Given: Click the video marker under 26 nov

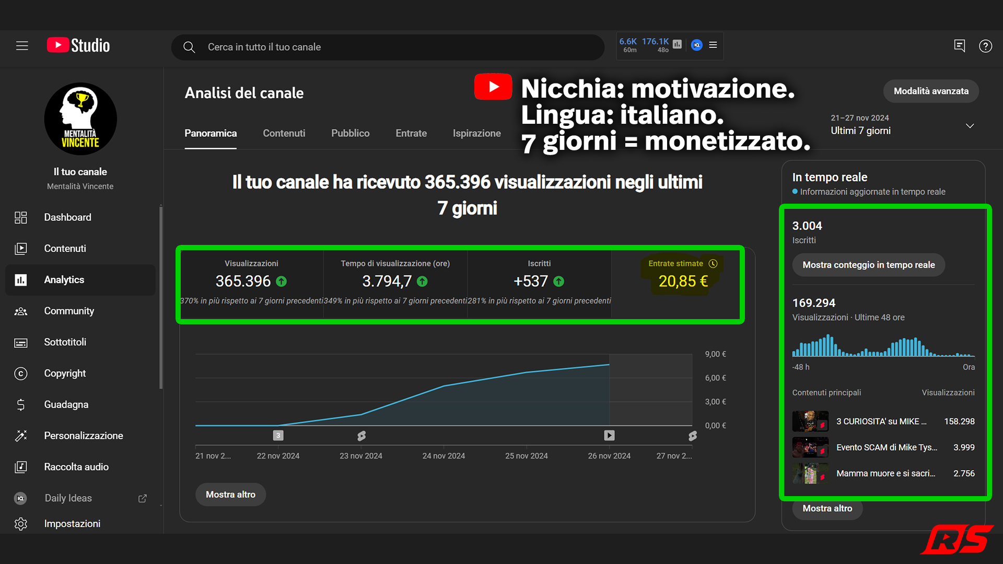Looking at the screenshot, I should coord(609,436).
